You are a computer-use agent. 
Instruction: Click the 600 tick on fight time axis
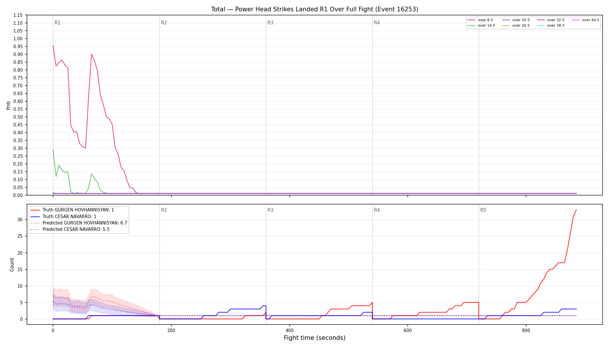click(x=408, y=330)
